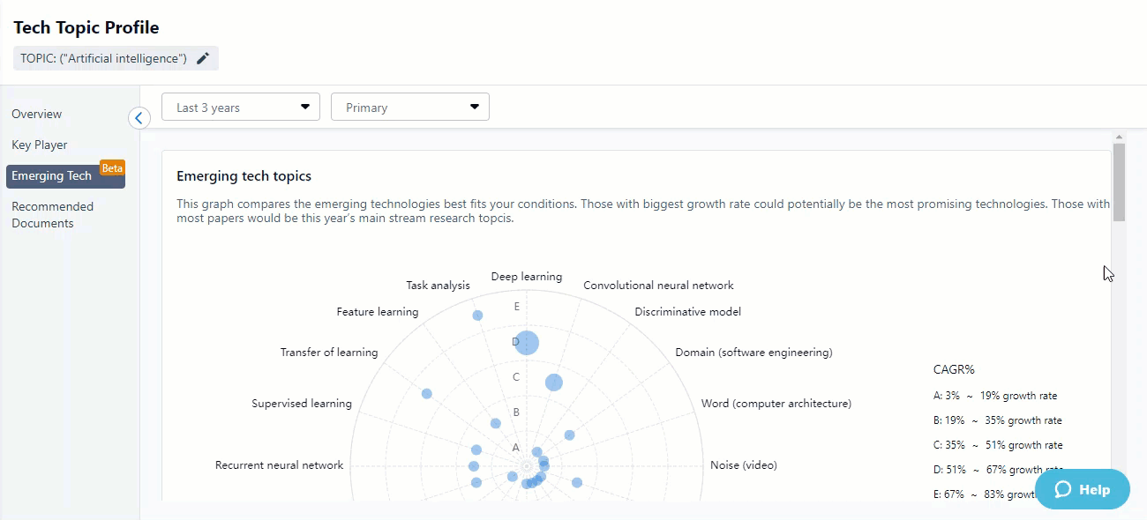
Task: Click the pencil icon to edit the topic
Action: [x=203, y=58]
